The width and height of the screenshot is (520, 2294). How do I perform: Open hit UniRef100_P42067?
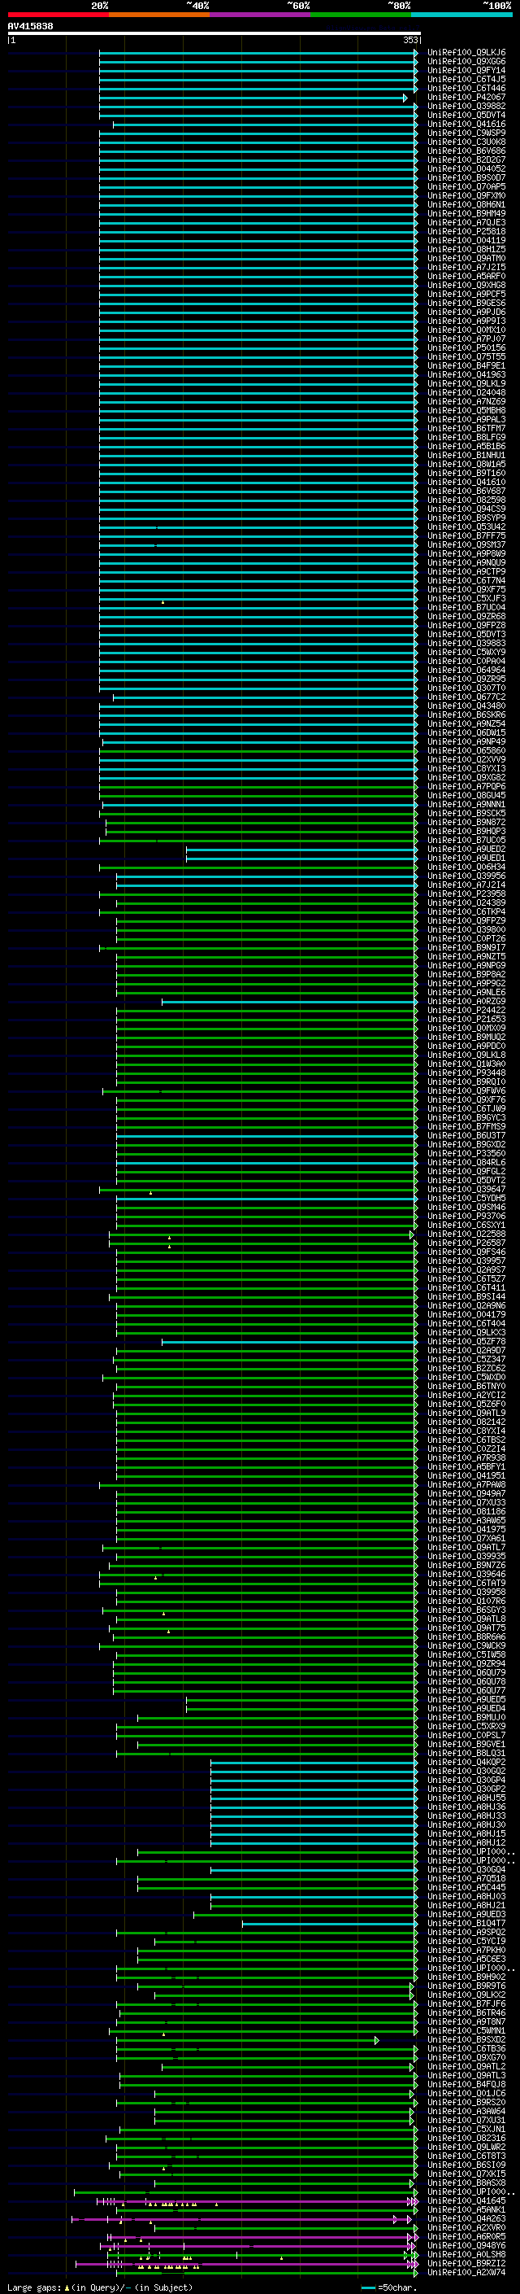[x=466, y=97]
